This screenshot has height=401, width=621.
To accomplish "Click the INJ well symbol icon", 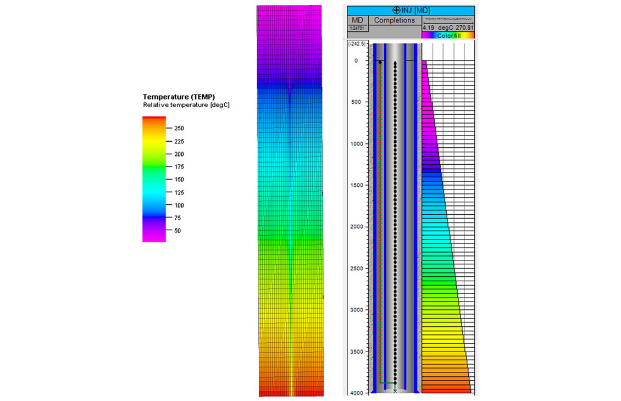I will 396,10.
